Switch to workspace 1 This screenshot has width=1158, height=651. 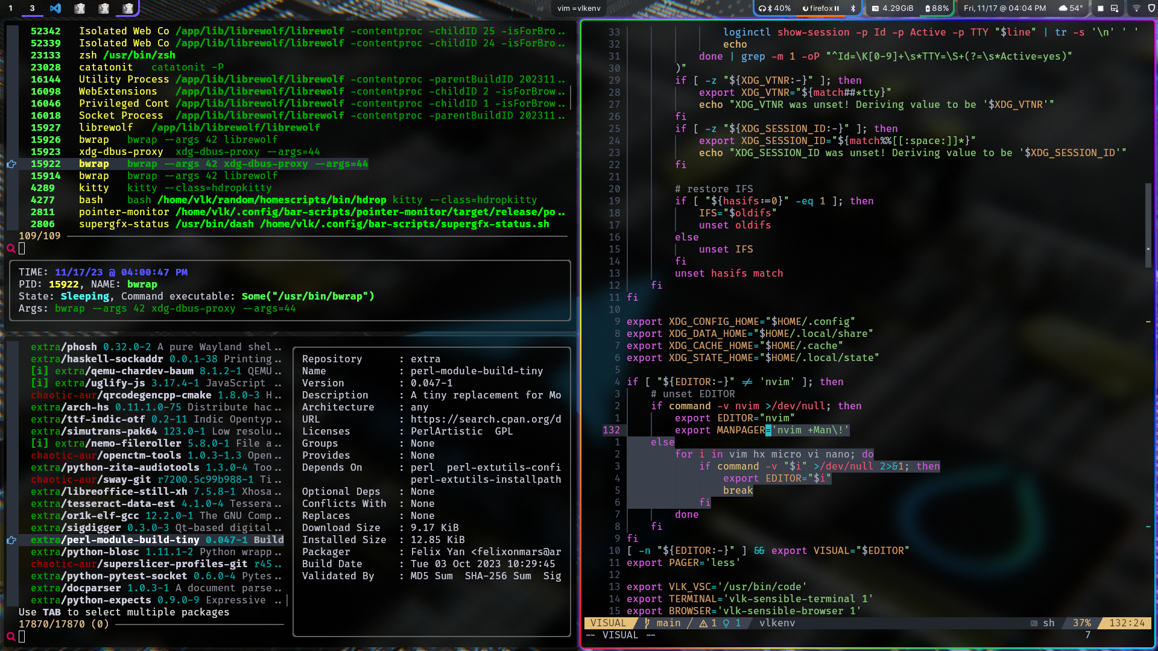point(10,8)
